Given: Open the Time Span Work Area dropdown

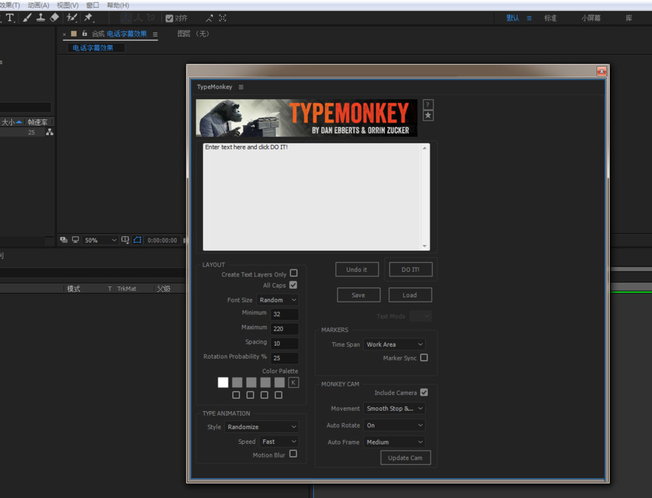Looking at the screenshot, I should (x=394, y=344).
